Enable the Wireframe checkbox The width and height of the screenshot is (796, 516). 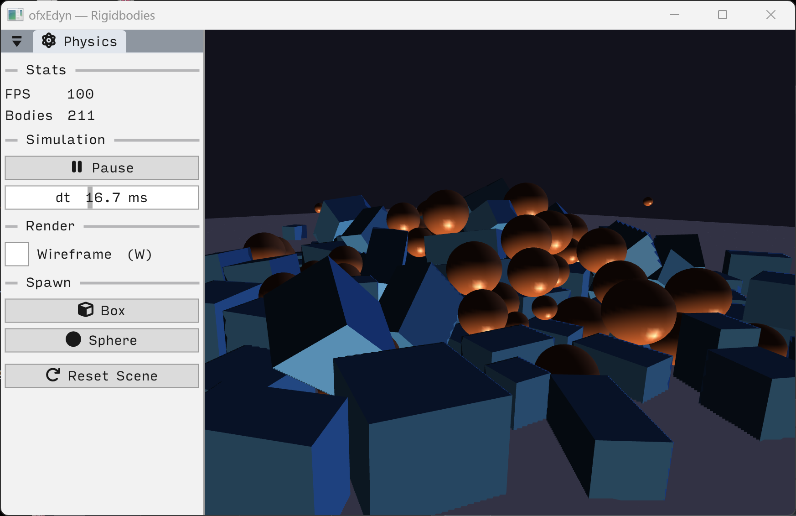tap(17, 254)
